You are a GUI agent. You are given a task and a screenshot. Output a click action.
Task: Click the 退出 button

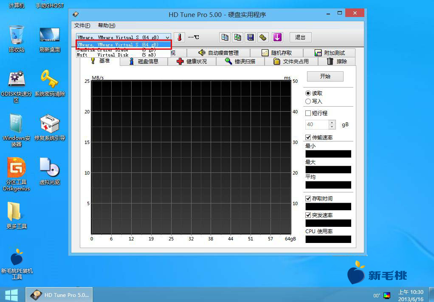[x=300, y=37]
